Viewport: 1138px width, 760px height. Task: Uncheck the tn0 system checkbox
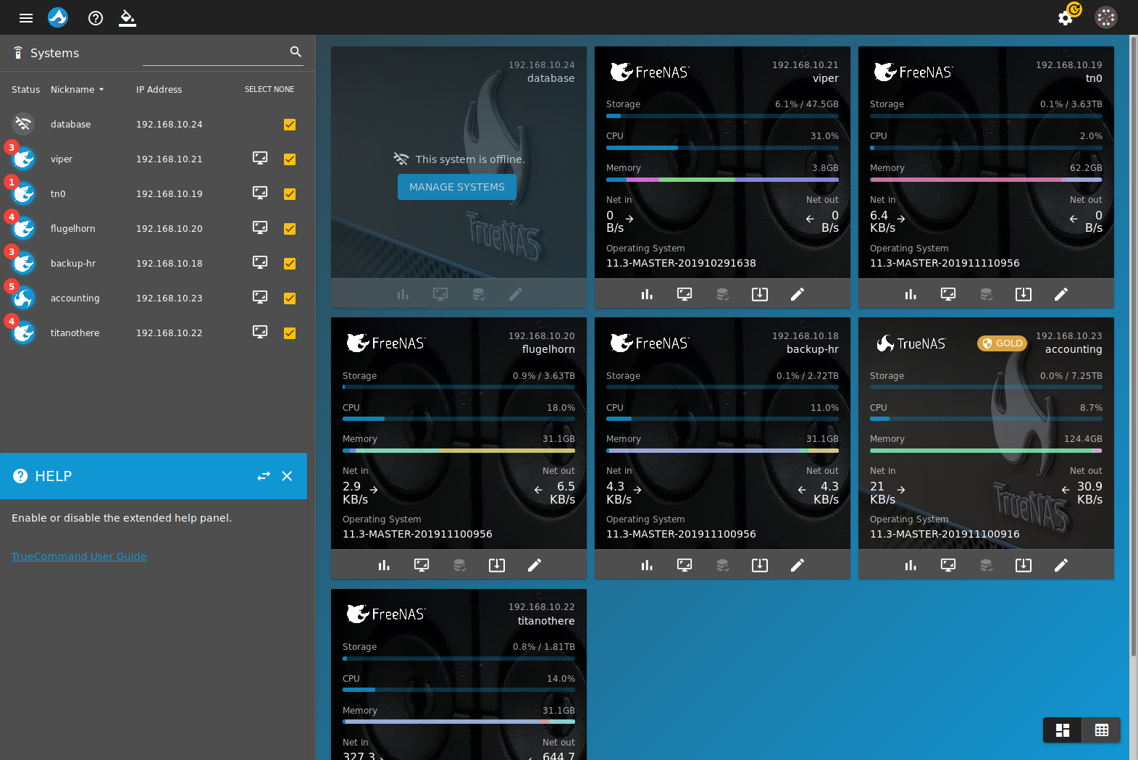pos(290,194)
